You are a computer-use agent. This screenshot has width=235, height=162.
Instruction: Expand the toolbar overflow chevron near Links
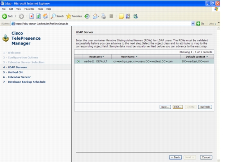click(219, 22)
